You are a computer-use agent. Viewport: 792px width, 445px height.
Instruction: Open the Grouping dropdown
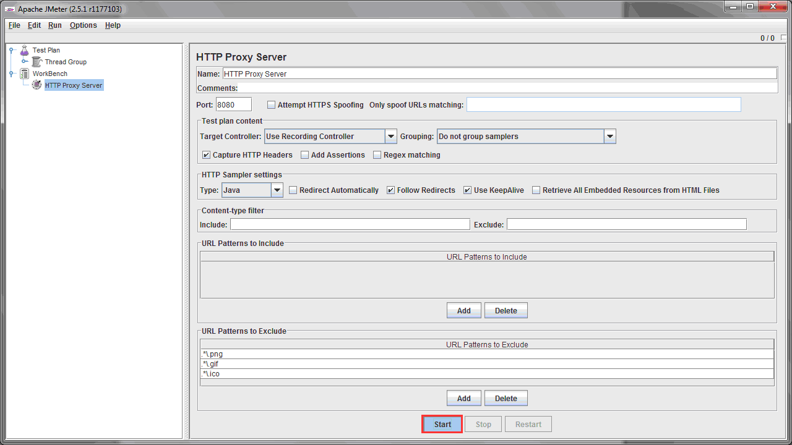click(610, 137)
